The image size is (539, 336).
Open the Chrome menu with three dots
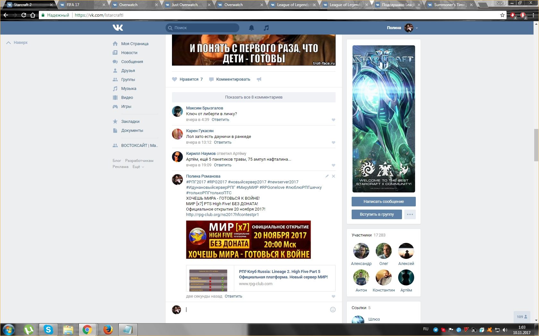coord(534,15)
